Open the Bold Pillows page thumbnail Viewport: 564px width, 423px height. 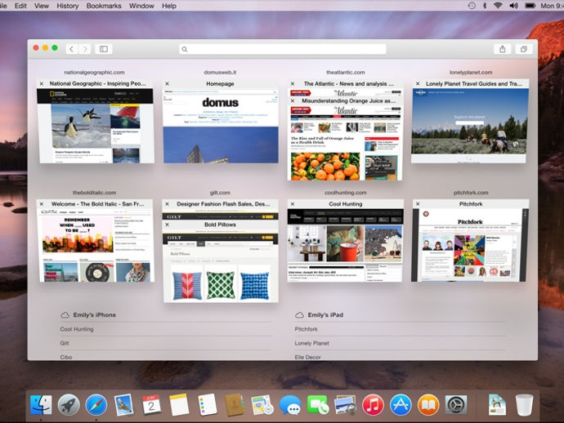[221, 266]
